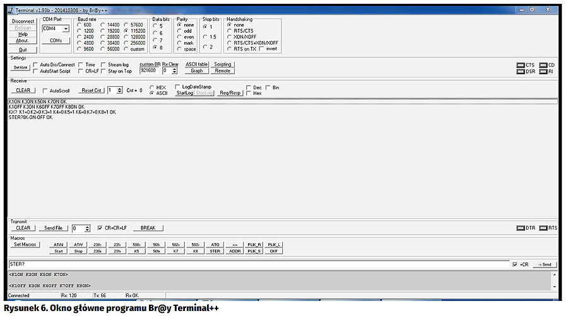568x316 pixels.
Task: Enable the AutoScroll checkbox
Action: [x=45, y=91]
